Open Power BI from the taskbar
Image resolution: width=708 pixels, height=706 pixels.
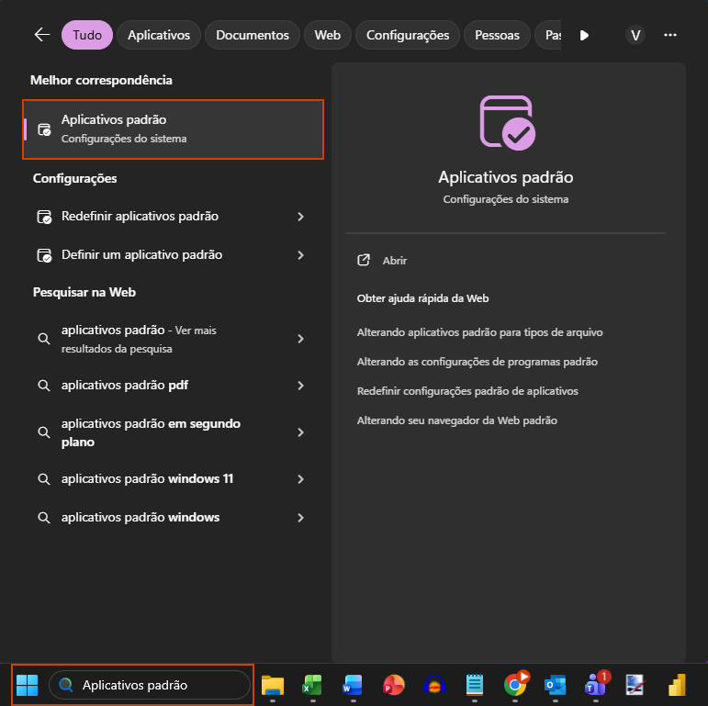677,685
